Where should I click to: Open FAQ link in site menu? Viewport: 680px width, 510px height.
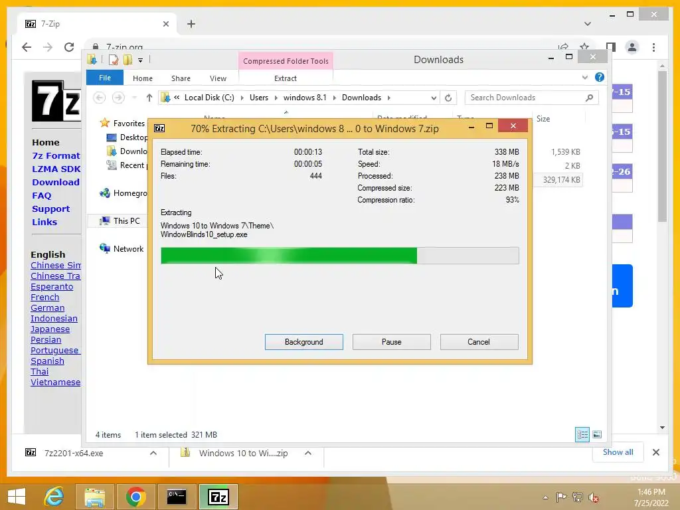42,196
